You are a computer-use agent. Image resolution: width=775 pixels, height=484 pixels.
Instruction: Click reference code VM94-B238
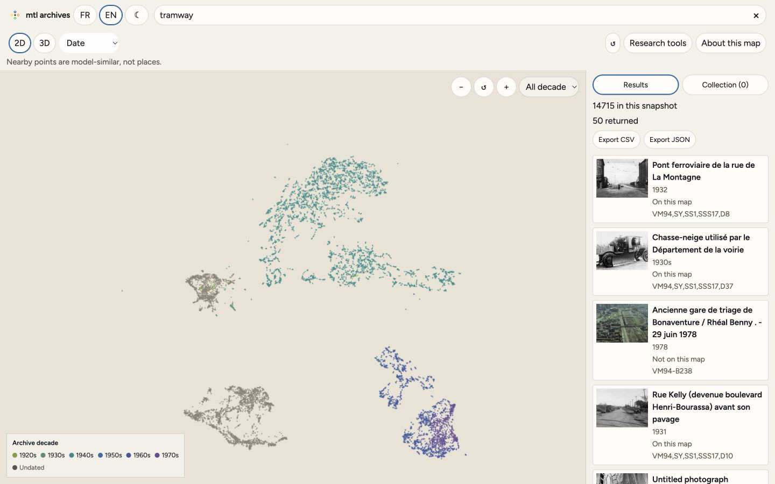pyautogui.click(x=672, y=371)
